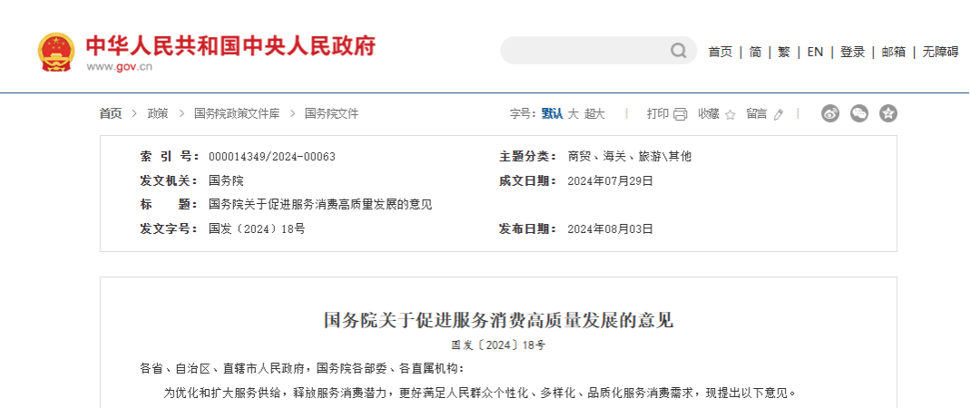
Task: Click the search magnifier icon
Action: (x=678, y=51)
